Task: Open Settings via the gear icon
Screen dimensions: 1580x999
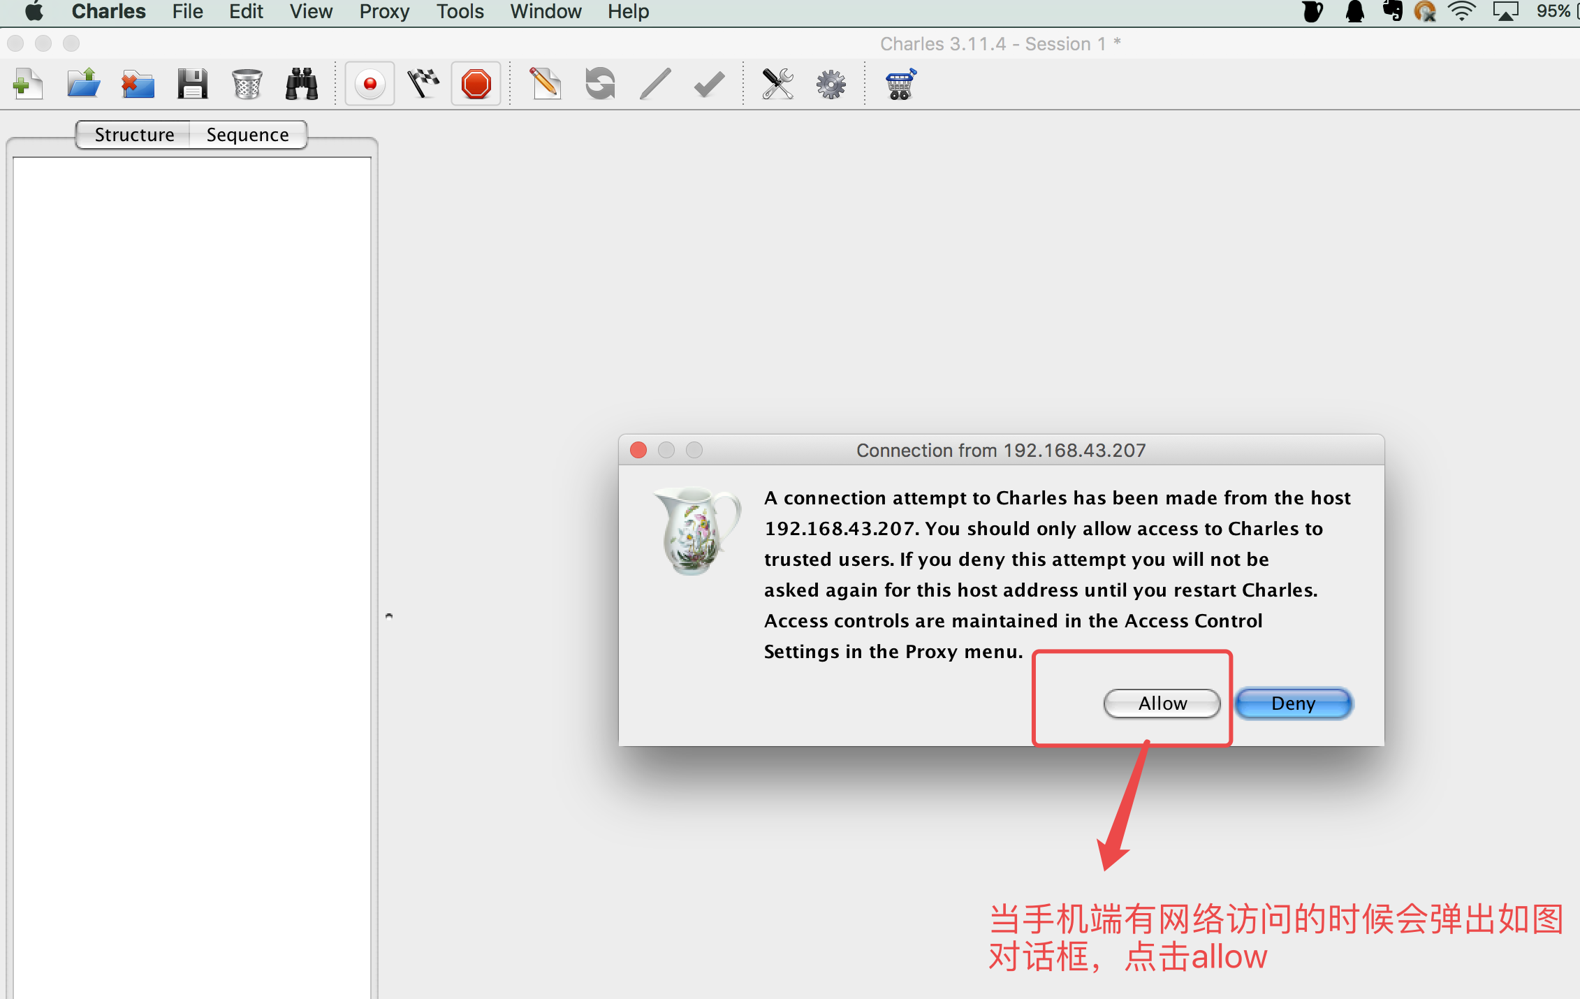Action: coord(831,85)
